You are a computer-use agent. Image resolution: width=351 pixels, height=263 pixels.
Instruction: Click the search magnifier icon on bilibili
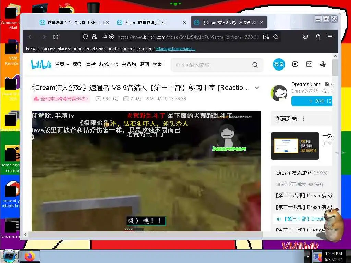pos(255,65)
